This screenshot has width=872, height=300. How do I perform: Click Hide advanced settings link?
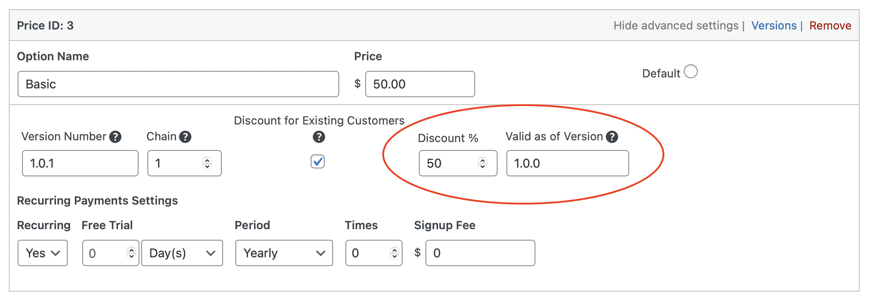click(676, 26)
